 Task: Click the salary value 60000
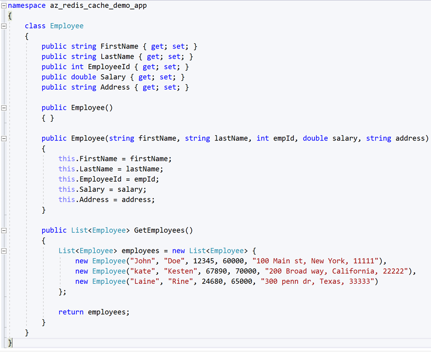tap(233, 261)
